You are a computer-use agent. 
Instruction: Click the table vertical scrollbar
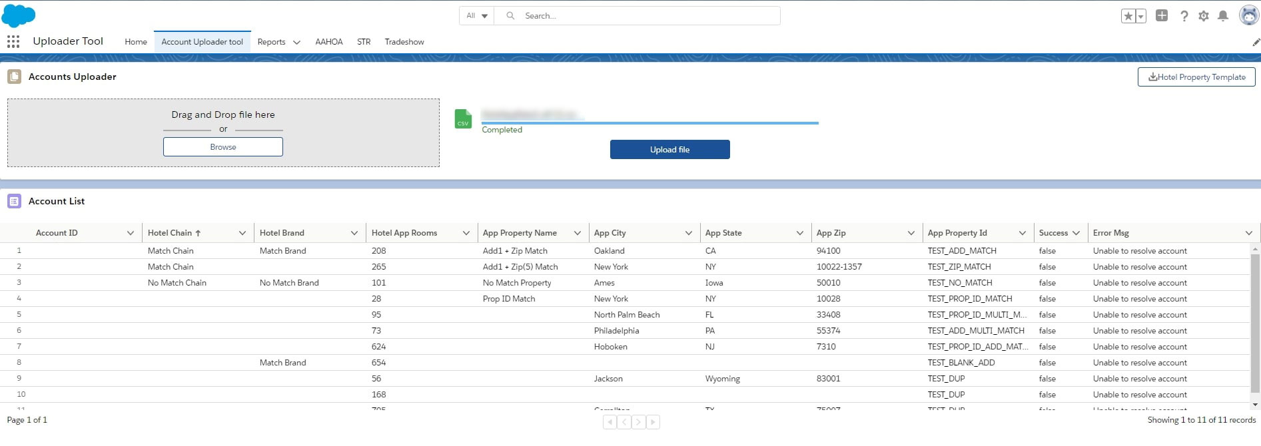(x=1255, y=322)
